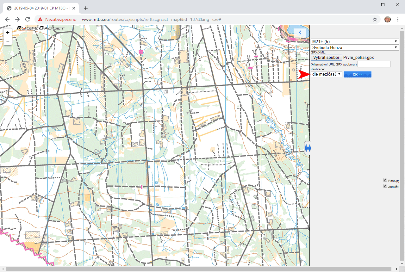
Task: Collapse side panel with chevron arrow button
Action: coord(300,32)
